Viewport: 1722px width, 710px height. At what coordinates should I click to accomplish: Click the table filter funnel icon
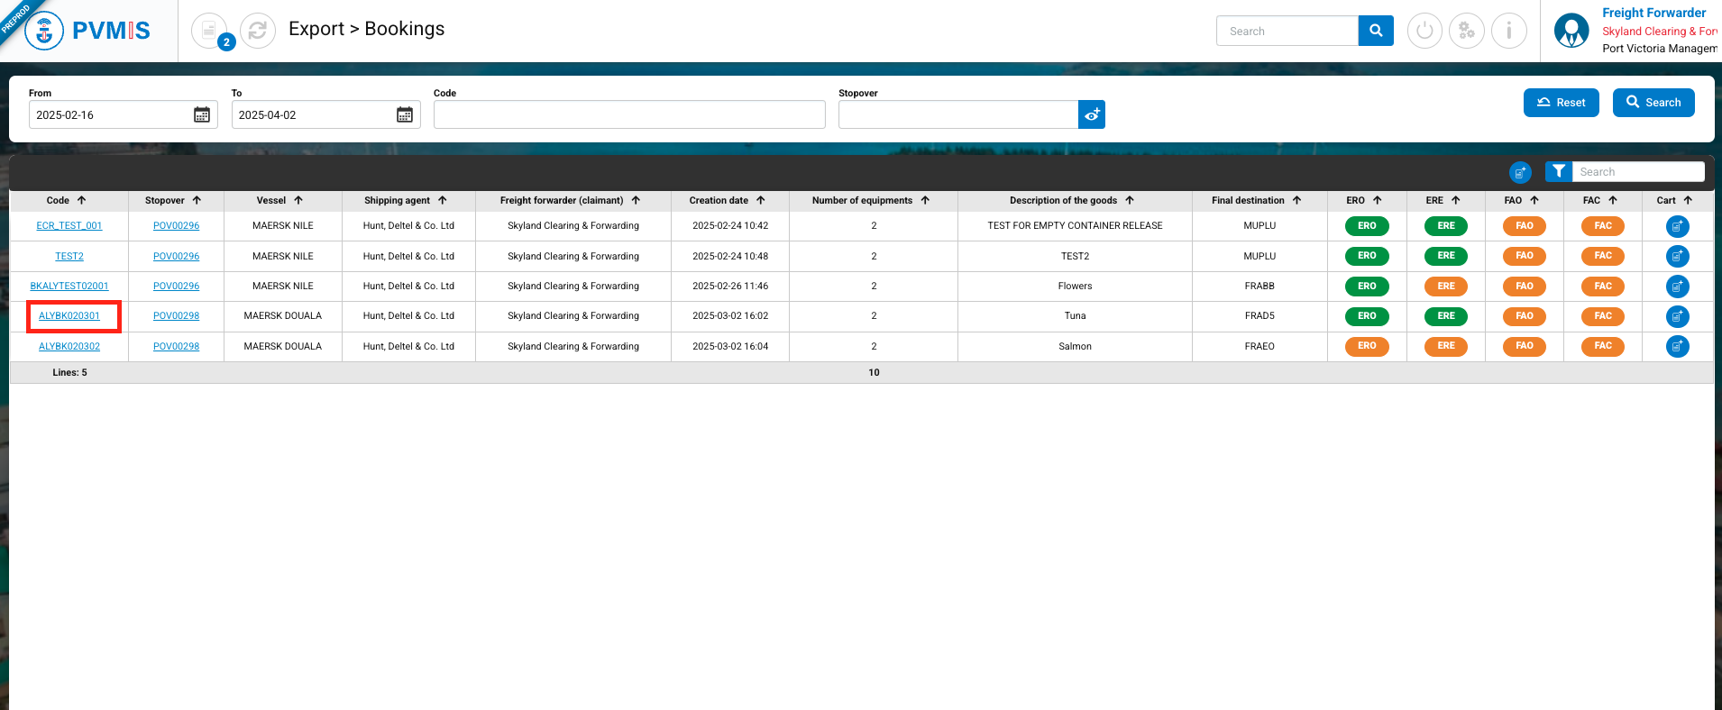1559,171
